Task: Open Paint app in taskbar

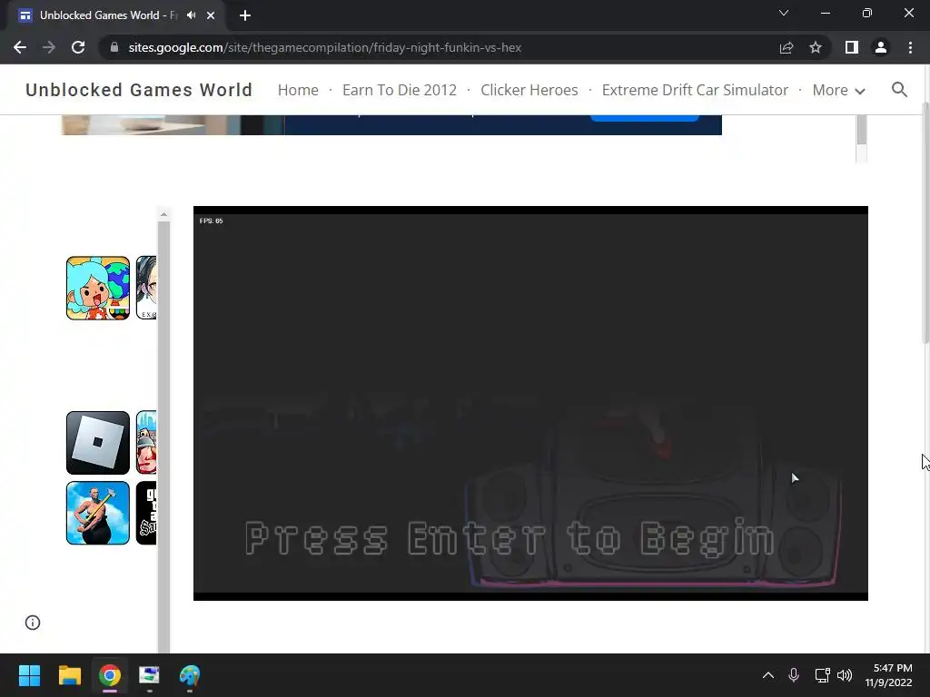Action: coord(190,675)
